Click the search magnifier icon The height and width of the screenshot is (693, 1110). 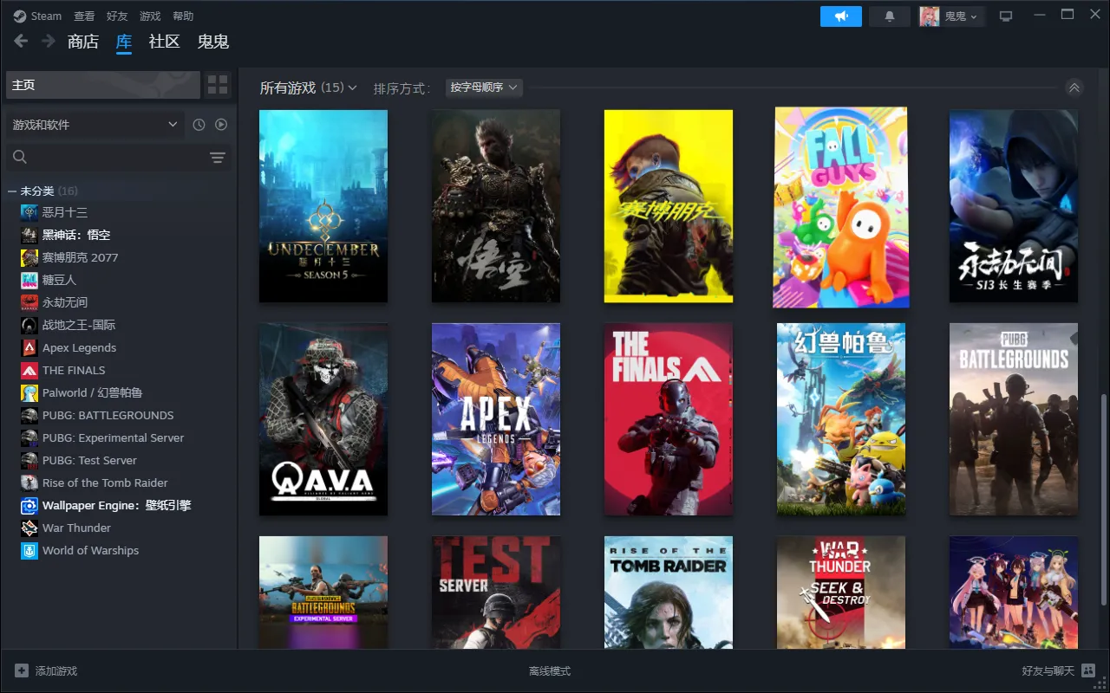20,157
